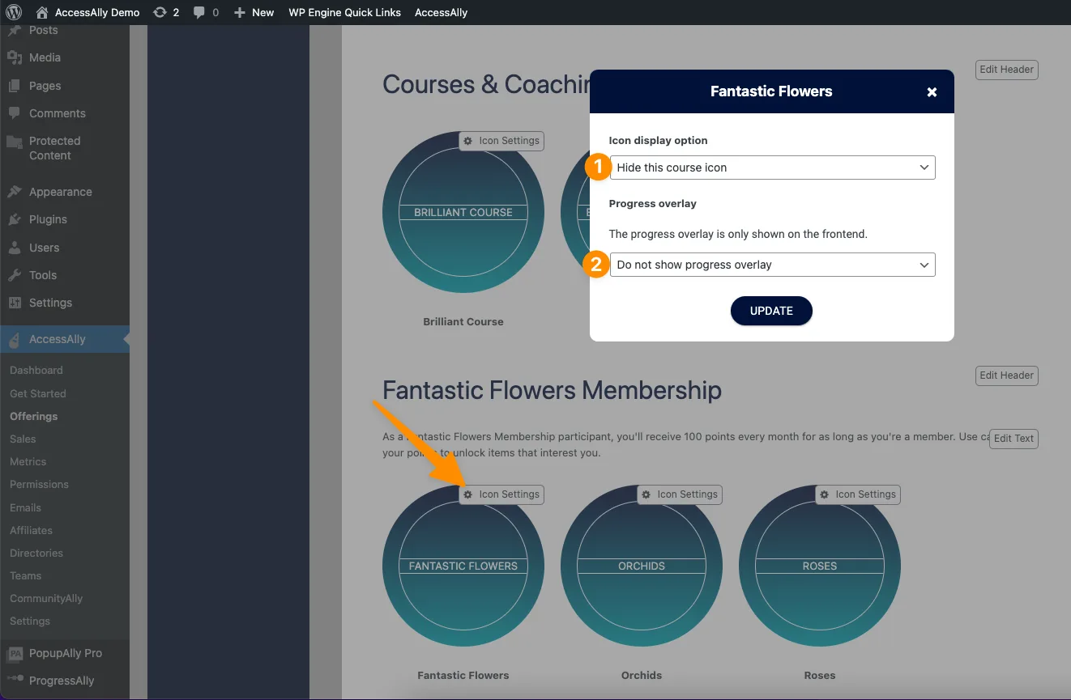
Task: Open Settings under AccessAlly submenu
Action: [x=30, y=621]
